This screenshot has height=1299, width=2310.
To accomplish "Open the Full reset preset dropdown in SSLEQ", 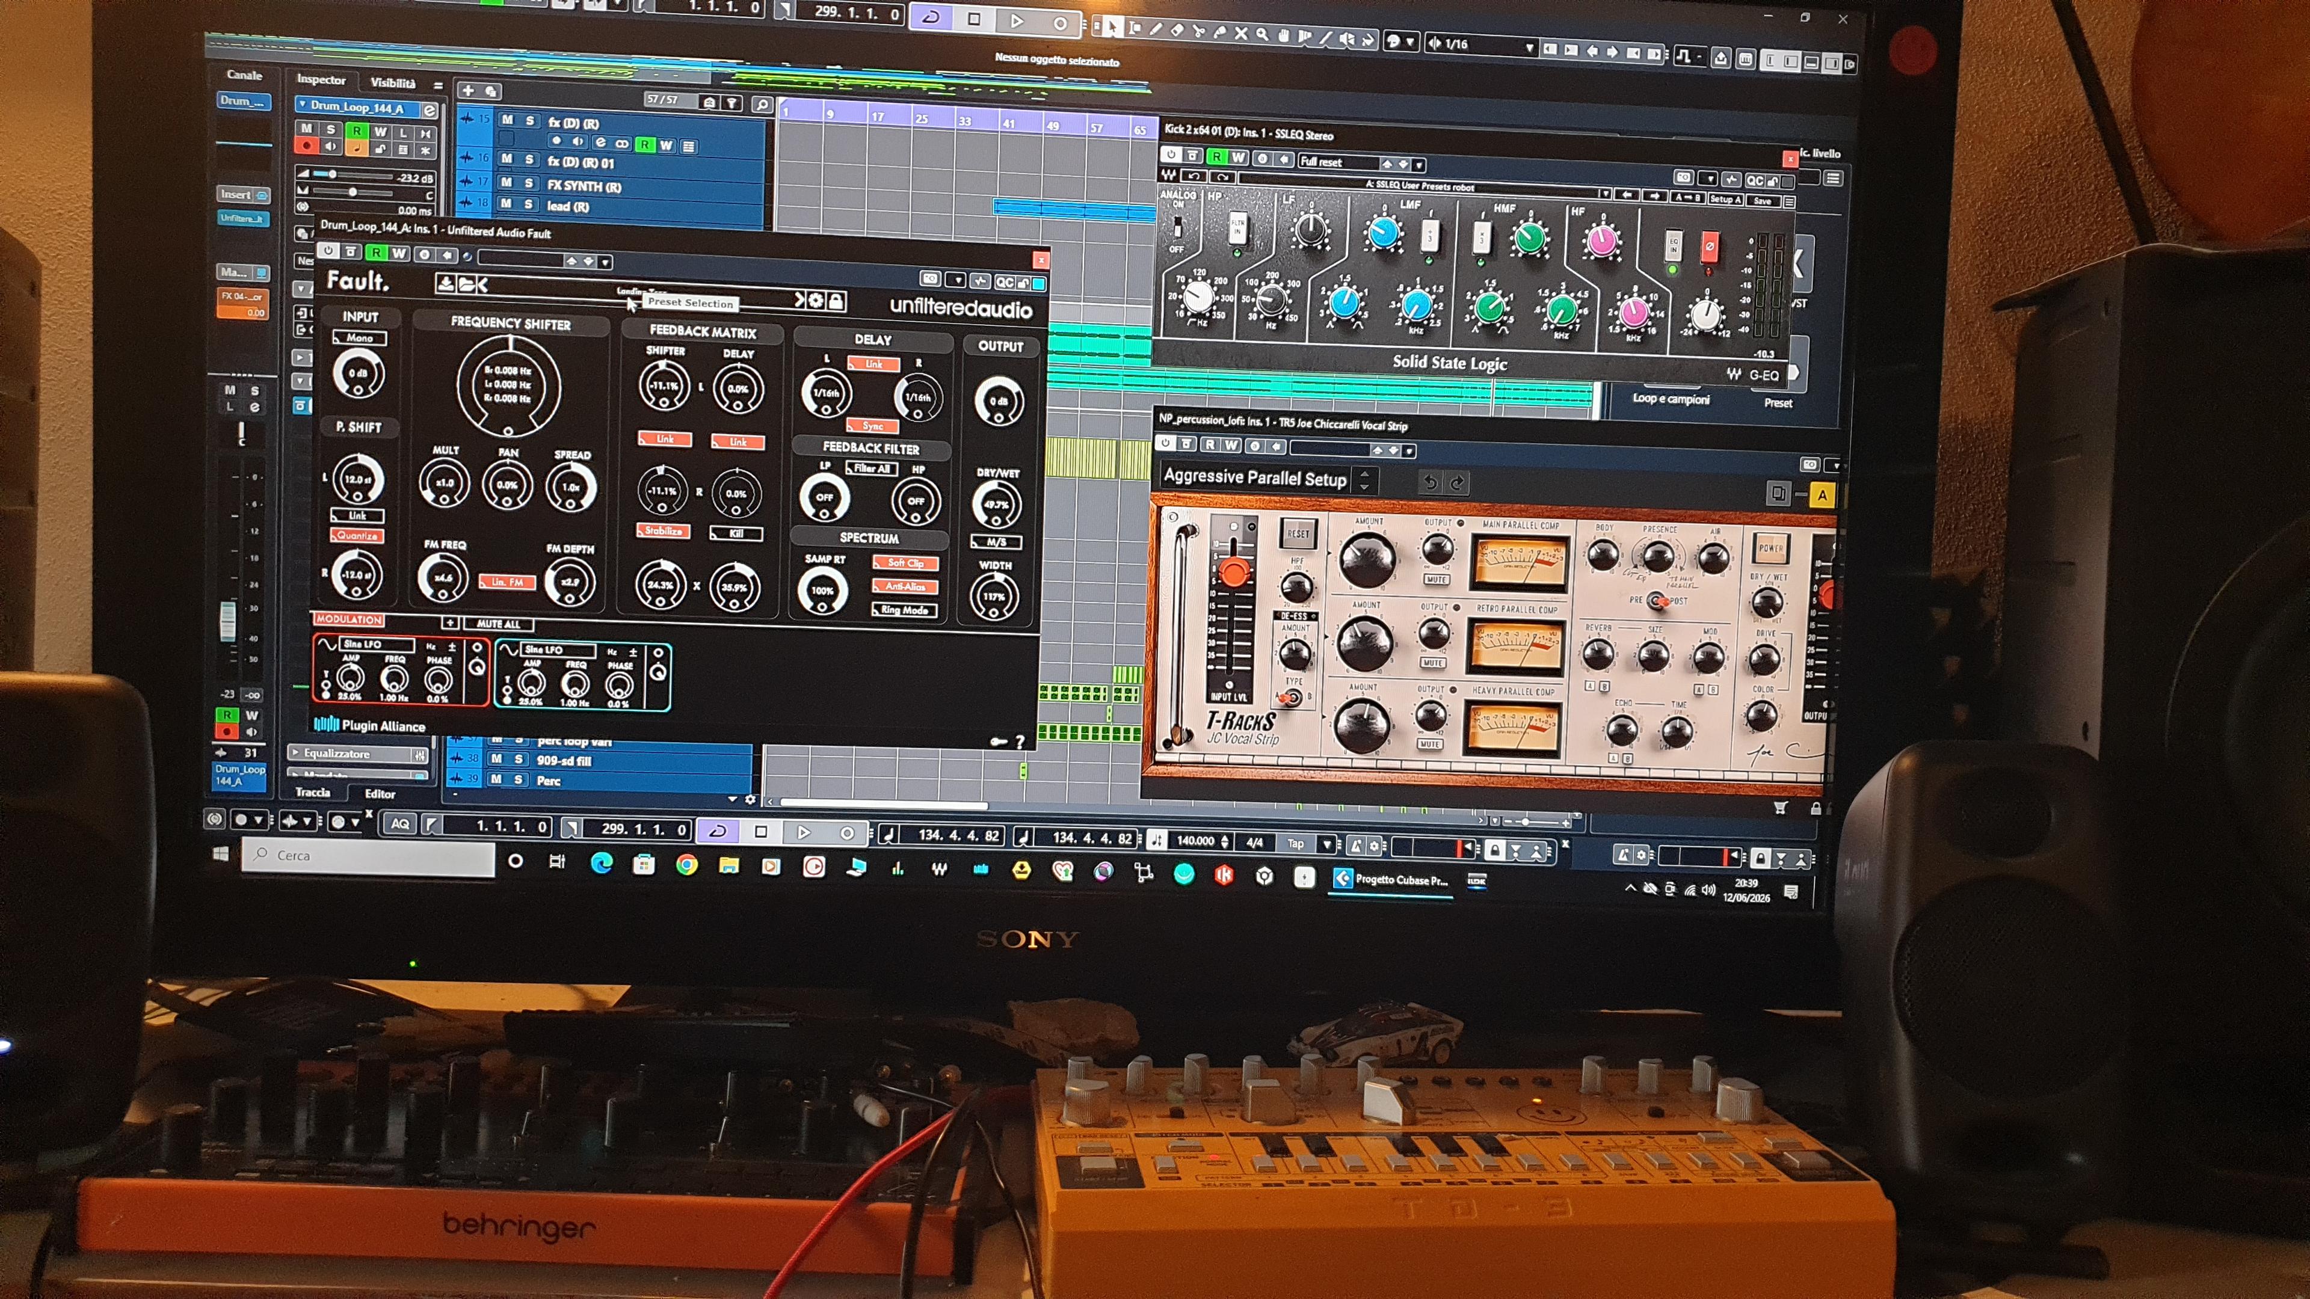I will coord(1362,162).
